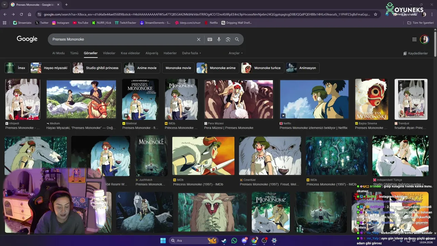
Task: Reload the current page
Action: [21, 14]
